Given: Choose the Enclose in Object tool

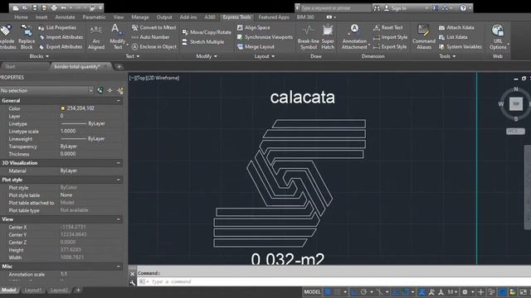Looking at the screenshot, I should [x=154, y=46].
